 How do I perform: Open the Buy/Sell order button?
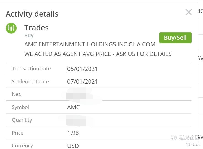point(175,38)
